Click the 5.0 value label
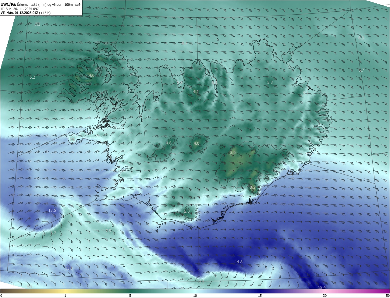 point(187,211)
